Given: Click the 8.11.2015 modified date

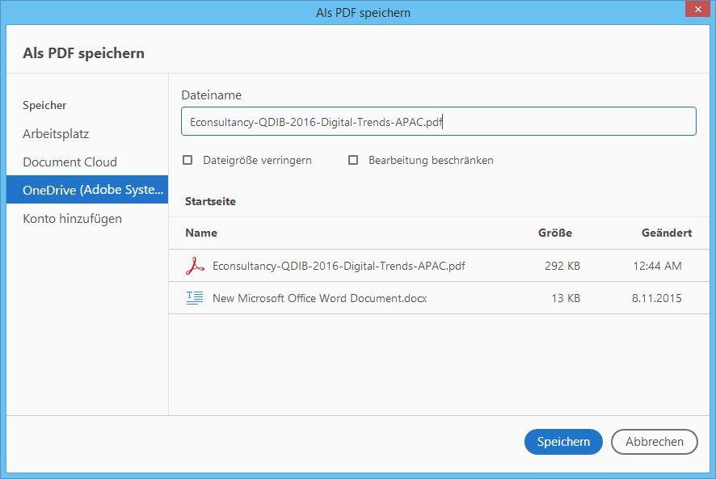Looking at the screenshot, I should [657, 298].
